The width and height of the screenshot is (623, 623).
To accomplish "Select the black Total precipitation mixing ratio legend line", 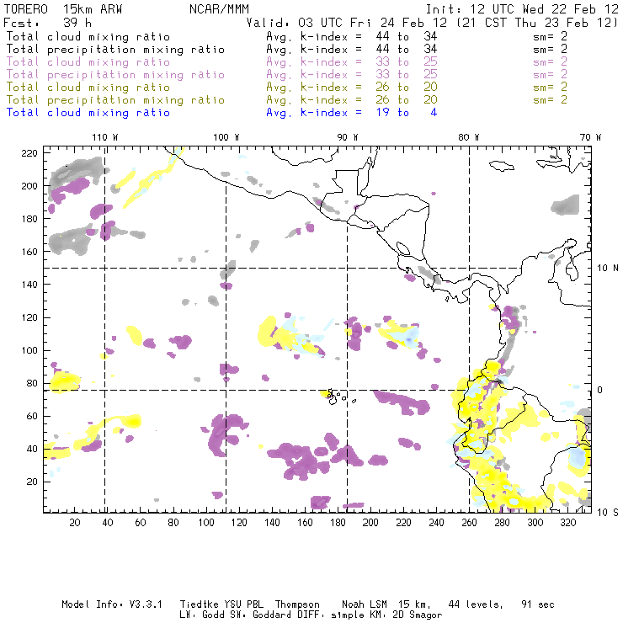I will tap(115, 50).
